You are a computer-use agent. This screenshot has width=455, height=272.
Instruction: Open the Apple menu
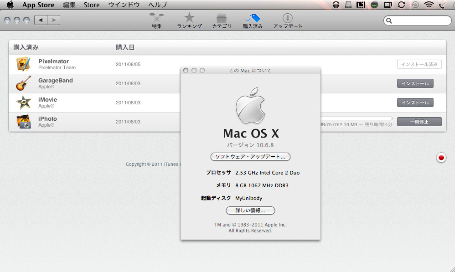coord(10,5)
